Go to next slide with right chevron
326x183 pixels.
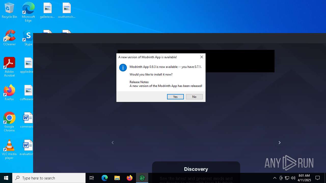(279, 143)
